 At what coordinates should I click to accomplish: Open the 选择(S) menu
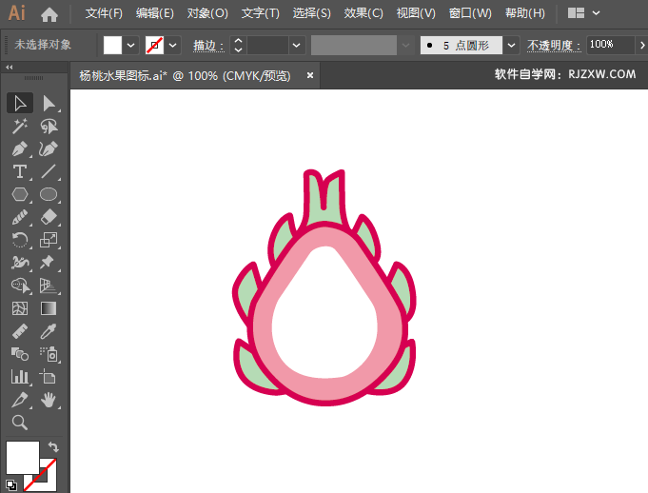pyautogui.click(x=311, y=13)
